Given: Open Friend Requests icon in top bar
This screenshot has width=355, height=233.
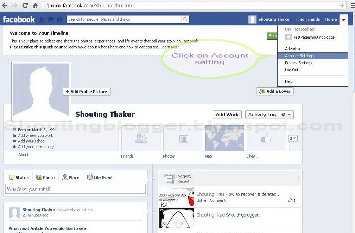Looking at the screenshot, I should pyautogui.click(x=42, y=20).
